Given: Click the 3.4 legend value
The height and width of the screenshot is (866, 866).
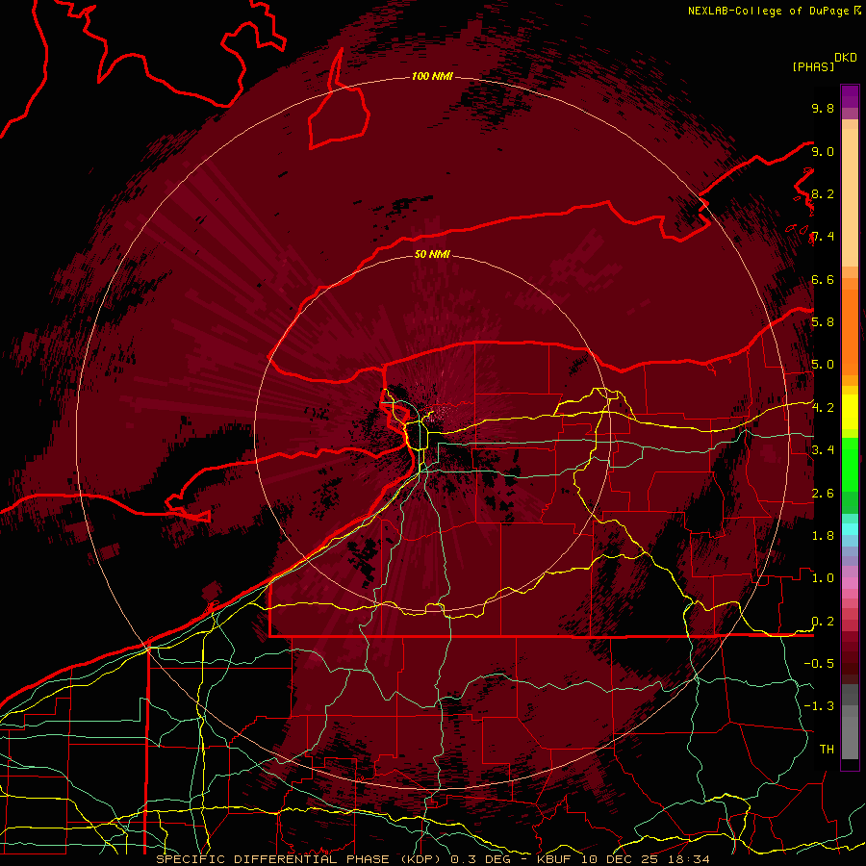Looking at the screenshot, I should (823, 450).
